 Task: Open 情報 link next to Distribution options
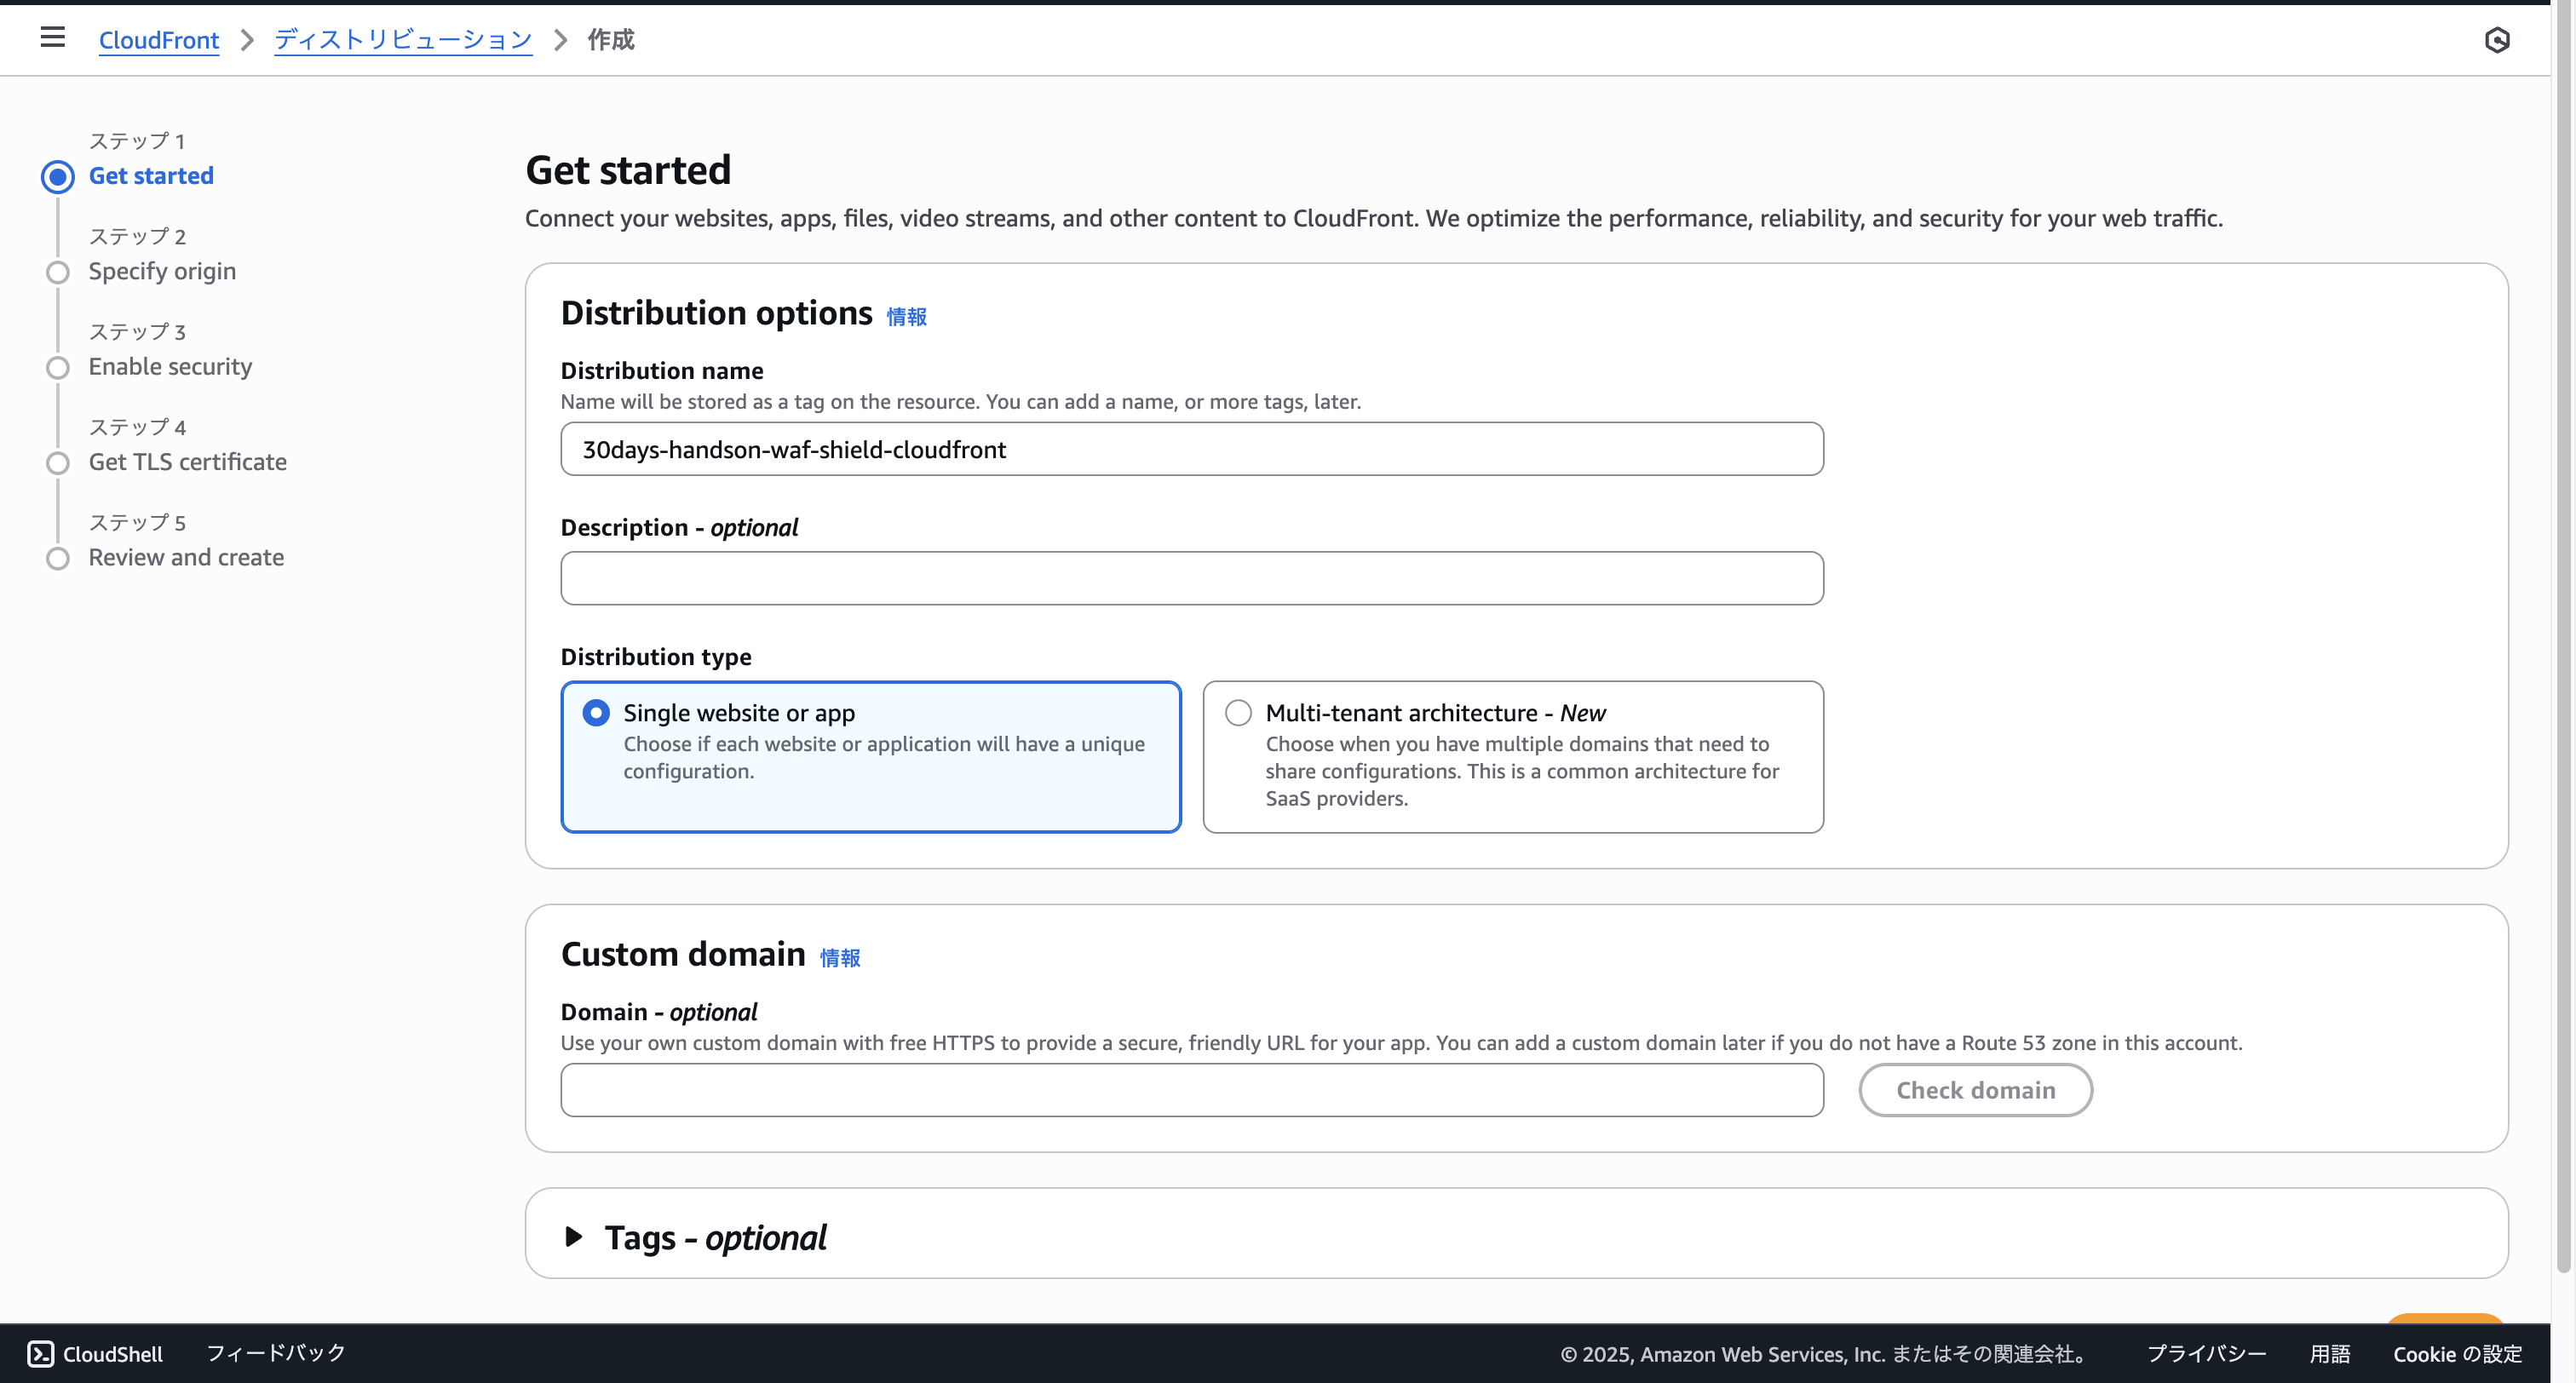[906, 317]
